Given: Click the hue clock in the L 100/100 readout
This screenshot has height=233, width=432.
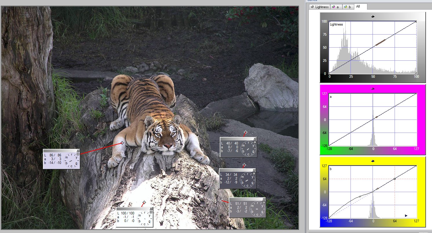Looking at the screenshot, I should [144, 219].
